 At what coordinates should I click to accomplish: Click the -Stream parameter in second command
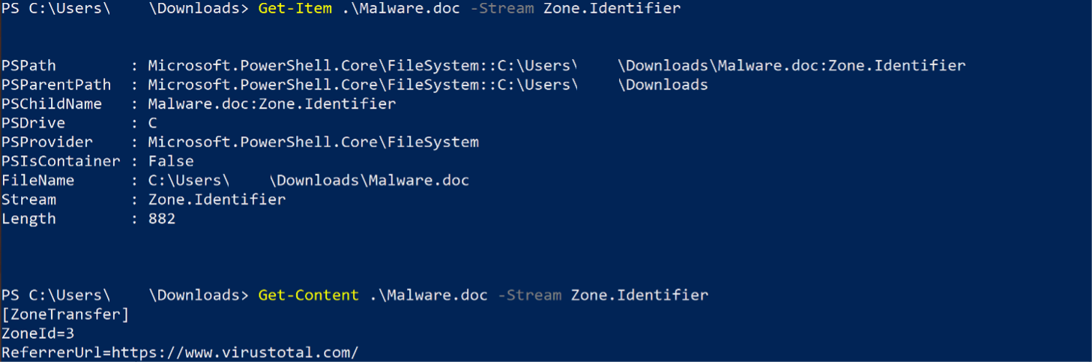click(x=529, y=295)
